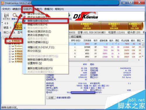
Task: Select the 101.5GB NTFS partition block
Action: 134,26
